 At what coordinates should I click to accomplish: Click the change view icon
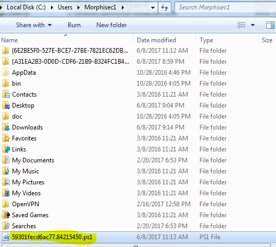click(x=242, y=25)
